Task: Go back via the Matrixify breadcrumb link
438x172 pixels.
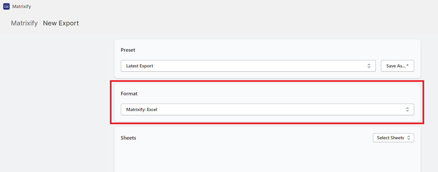Action: click(x=24, y=23)
